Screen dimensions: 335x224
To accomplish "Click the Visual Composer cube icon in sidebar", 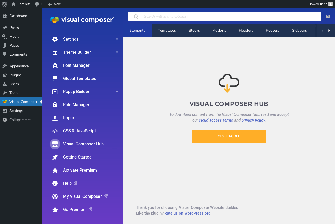I will [x=5, y=102].
